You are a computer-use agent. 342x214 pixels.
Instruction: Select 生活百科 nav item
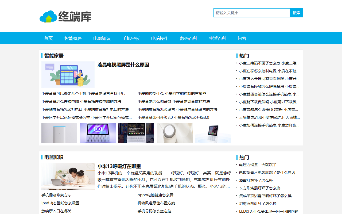(217, 38)
